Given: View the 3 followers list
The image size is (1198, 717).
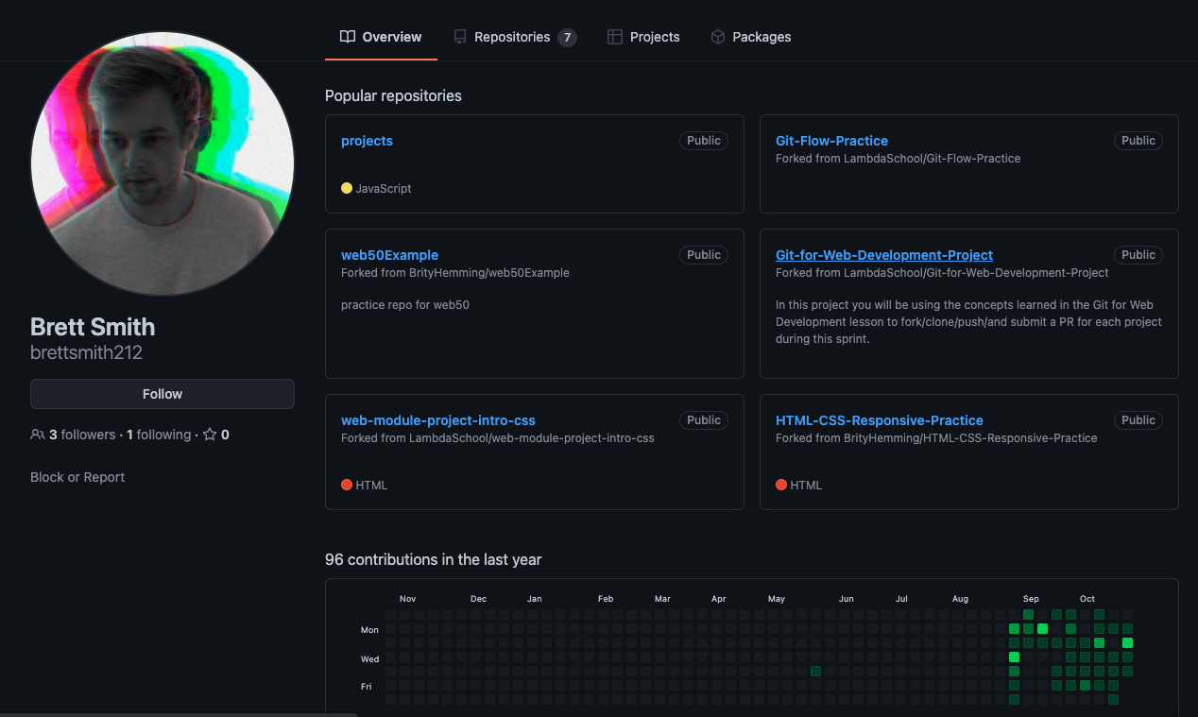Looking at the screenshot, I should [82, 435].
